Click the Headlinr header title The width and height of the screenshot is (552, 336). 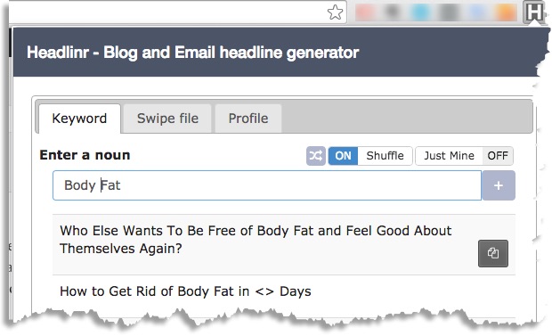(x=193, y=53)
